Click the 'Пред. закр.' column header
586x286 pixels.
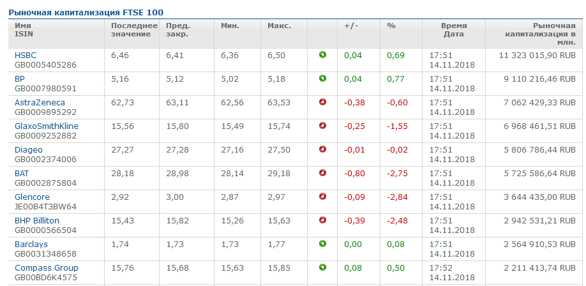pos(178,30)
